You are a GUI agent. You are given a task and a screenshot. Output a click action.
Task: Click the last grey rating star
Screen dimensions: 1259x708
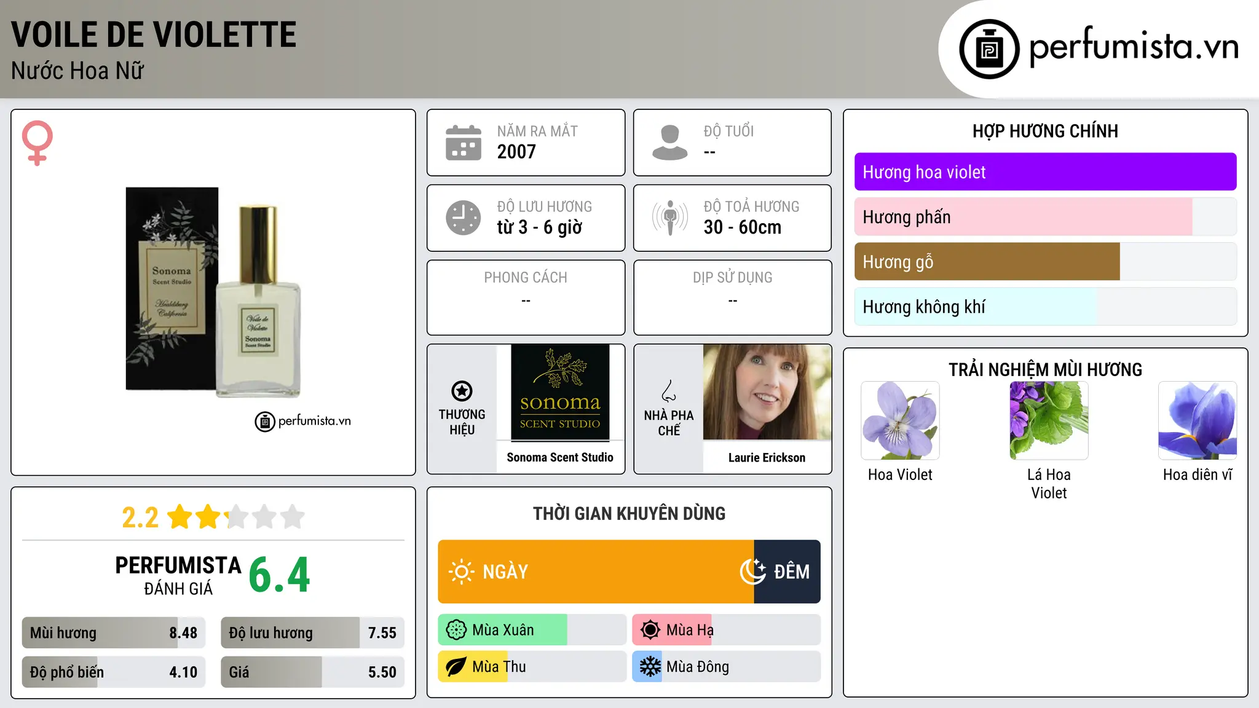coord(293,517)
